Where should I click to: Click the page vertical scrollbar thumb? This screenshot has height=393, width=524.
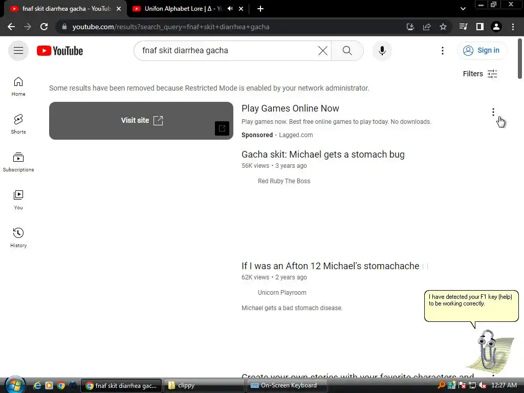[520, 58]
